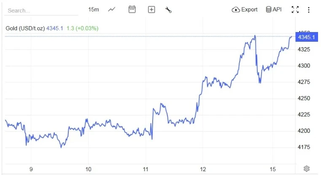The image size is (321, 175).
Task: Click the plus icon to add comparison
Action: pos(151,10)
